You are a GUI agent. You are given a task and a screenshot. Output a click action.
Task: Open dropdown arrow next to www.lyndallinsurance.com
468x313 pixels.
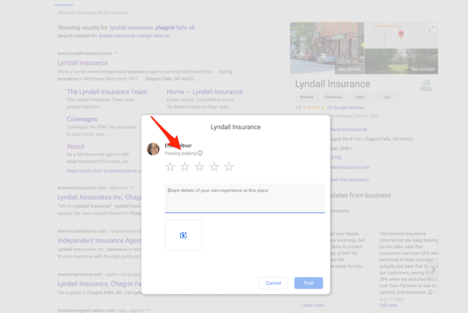pos(115,54)
